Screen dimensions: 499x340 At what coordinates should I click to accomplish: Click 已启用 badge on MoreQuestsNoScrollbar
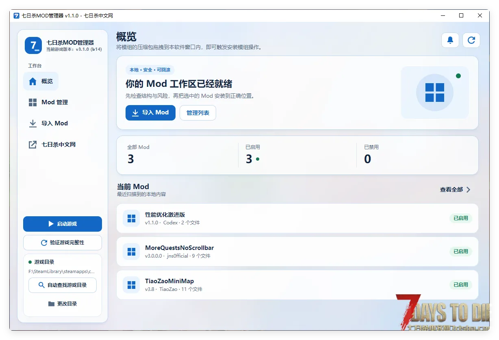pos(461,252)
